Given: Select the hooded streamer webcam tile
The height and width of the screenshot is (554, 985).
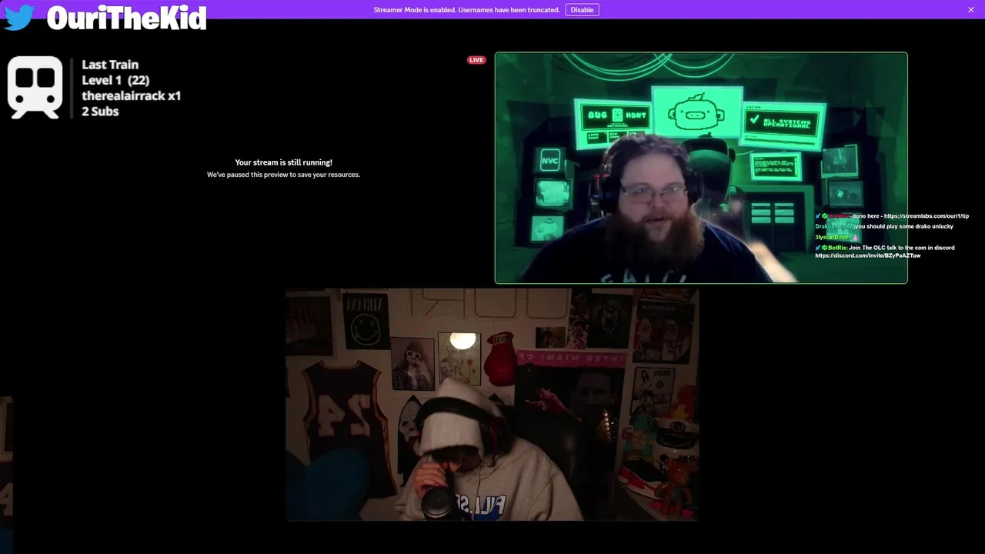Looking at the screenshot, I should 492,405.
